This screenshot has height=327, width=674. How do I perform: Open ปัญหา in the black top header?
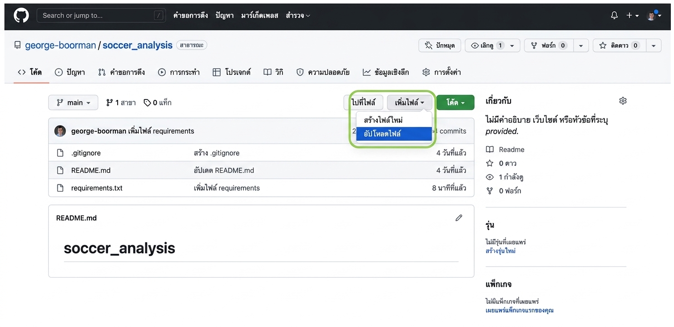point(224,15)
